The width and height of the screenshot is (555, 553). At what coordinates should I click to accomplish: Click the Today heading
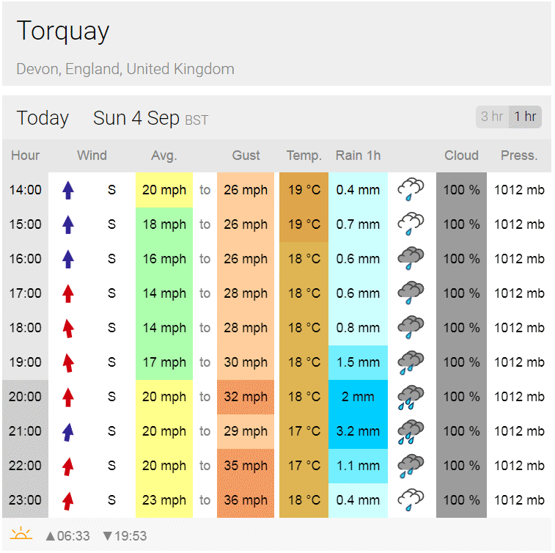click(x=43, y=118)
